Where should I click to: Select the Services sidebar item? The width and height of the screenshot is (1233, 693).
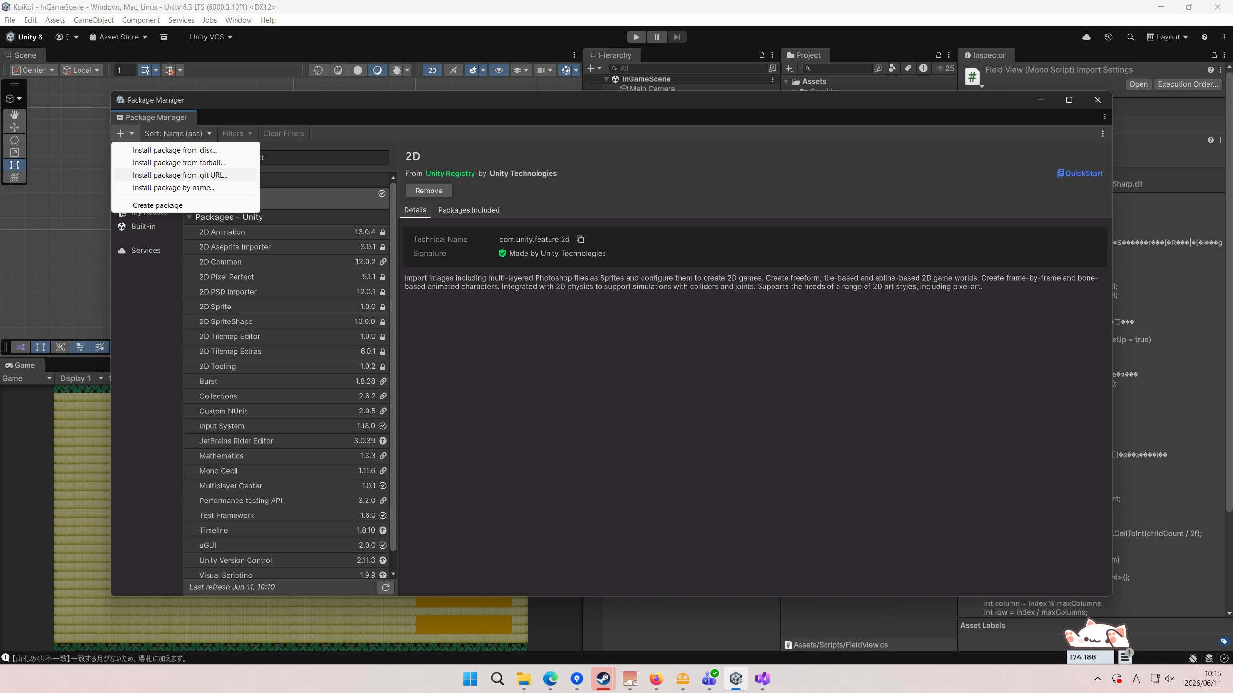click(x=147, y=250)
